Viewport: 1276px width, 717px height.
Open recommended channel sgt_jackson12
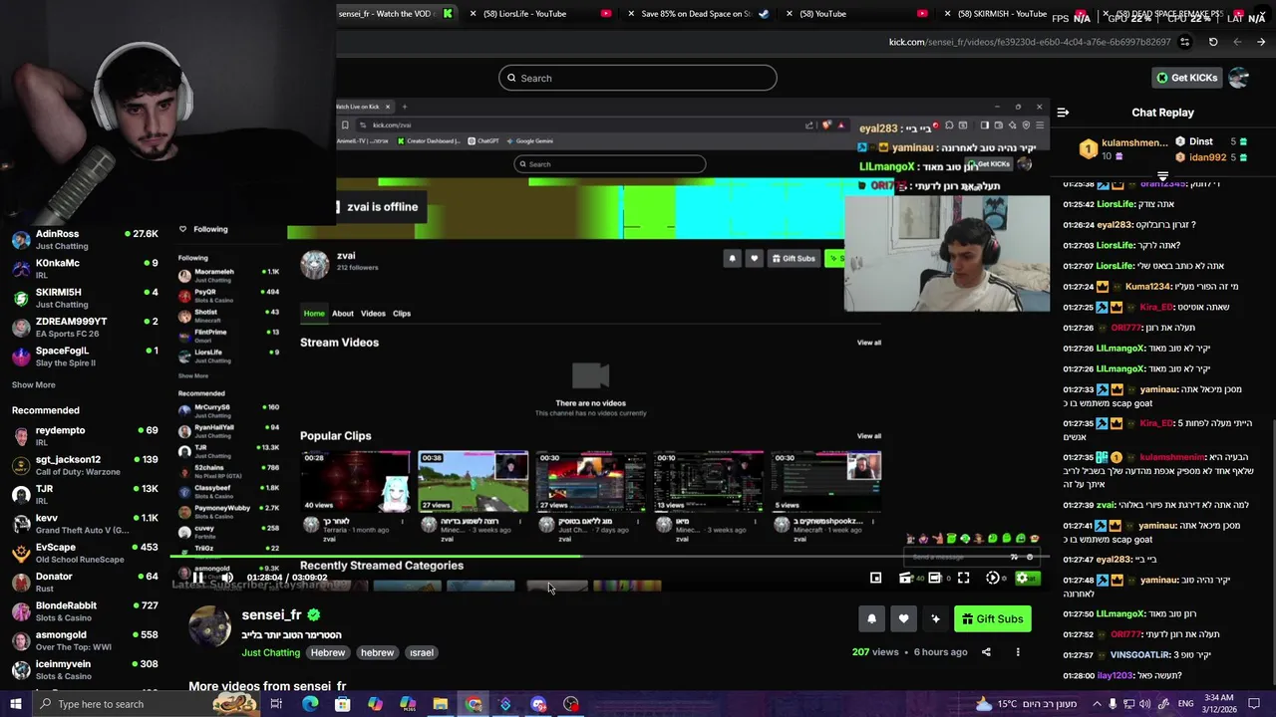click(85, 465)
